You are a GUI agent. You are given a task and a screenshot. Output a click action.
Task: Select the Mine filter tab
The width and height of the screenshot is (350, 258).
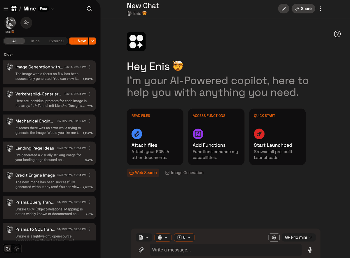pos(35,41)
